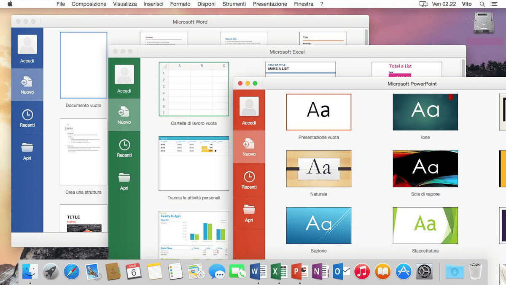Open the Apple menu
The width and height of the screenshot is (506, 285).
click(x=9, y=4)
